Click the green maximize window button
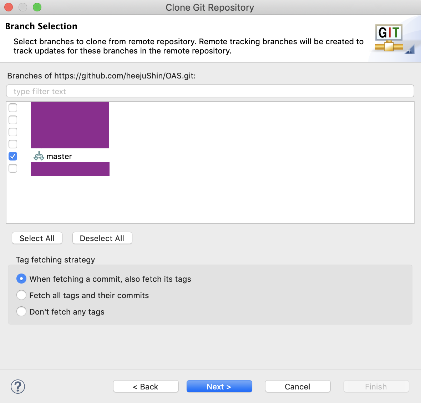This screenshot has height=403, width=421. click(x=37, y=7)
